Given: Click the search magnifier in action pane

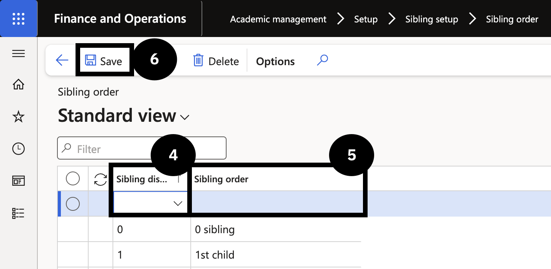Looking at the screenshot, I should [323, 60].
